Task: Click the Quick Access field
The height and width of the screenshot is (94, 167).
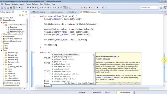Action: (x=149, y=8)
